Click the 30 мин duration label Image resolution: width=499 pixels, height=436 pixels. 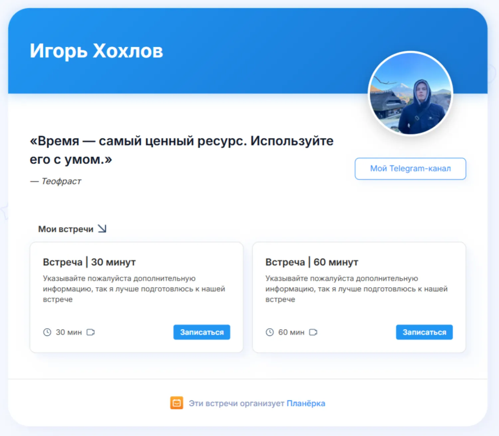point(69,332)
